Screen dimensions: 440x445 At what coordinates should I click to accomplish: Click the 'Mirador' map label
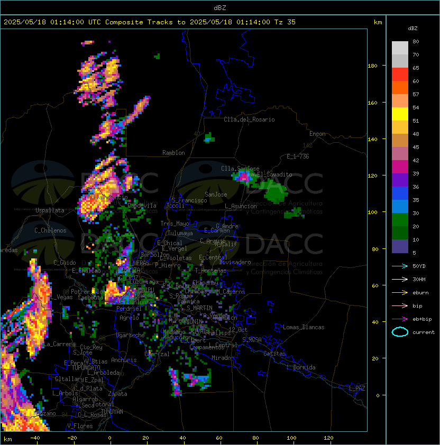(x=223, y=358)
